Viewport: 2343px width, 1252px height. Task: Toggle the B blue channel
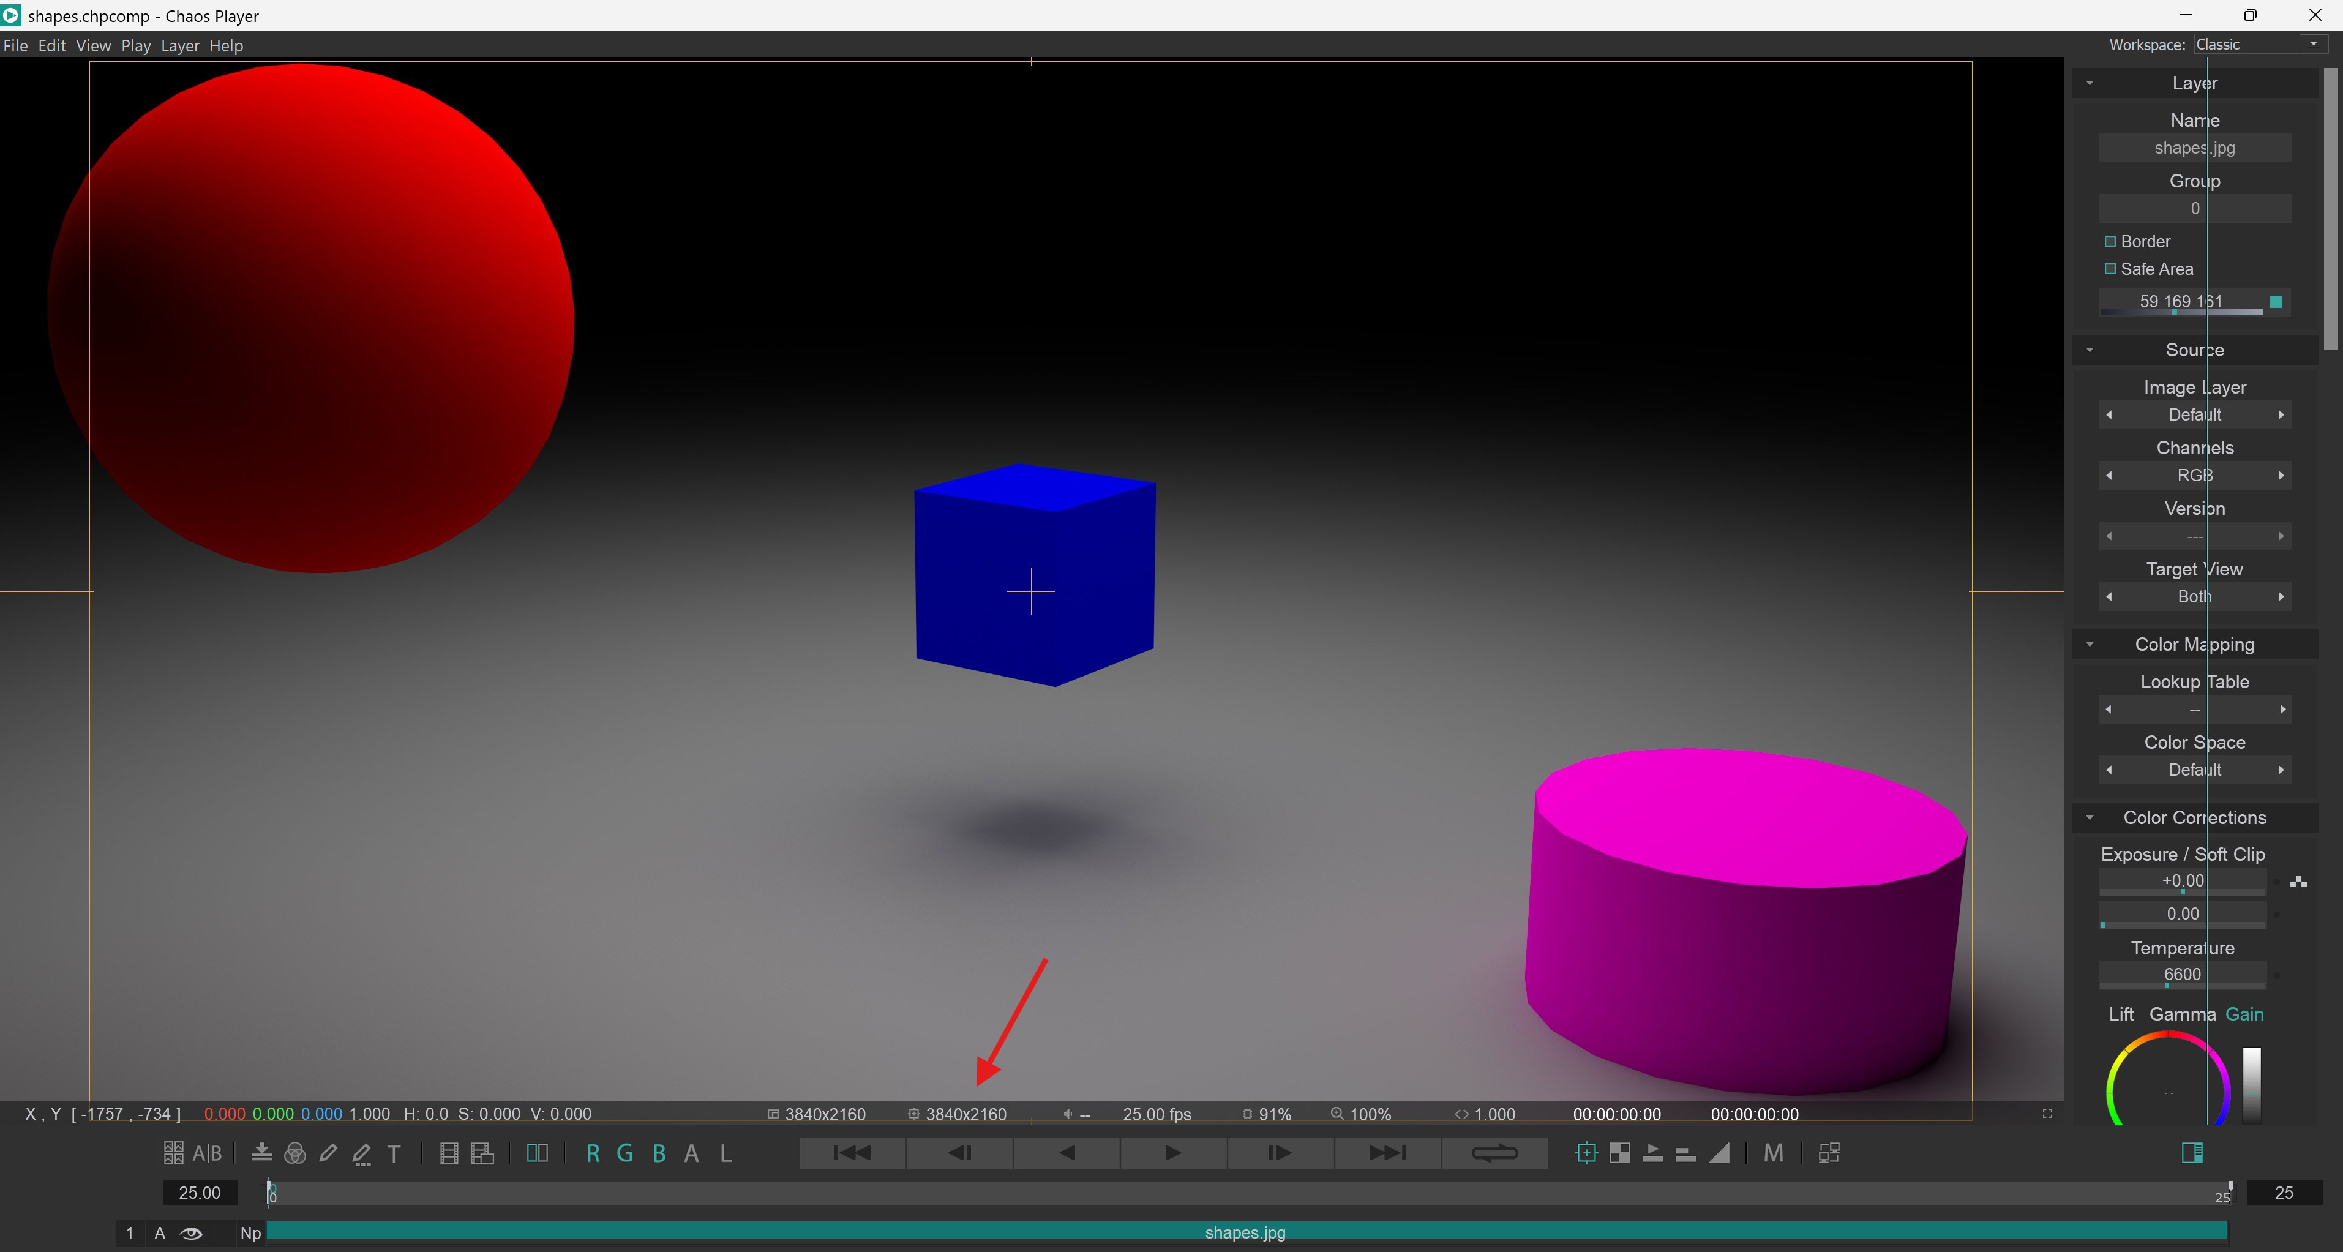659,1153
